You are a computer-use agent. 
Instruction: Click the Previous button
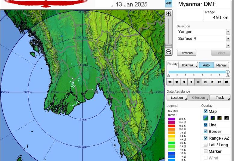[186, 53]
